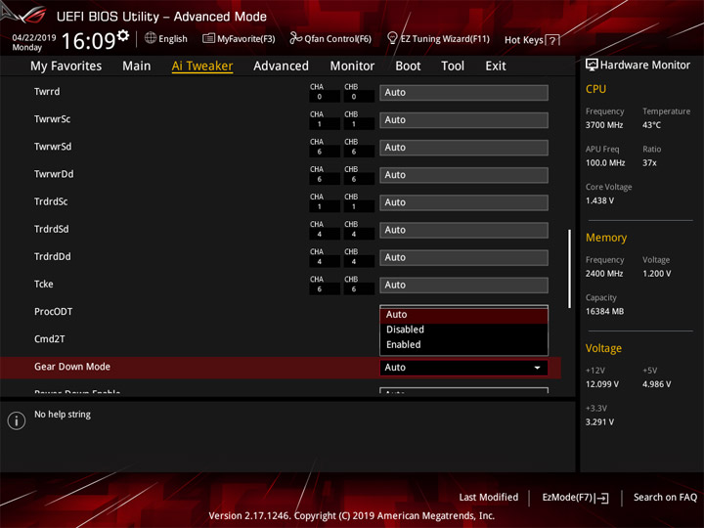Open the Boot tab
Image resolution: width=704 pixels, height=528 pixels.
[x=408, y=66]
